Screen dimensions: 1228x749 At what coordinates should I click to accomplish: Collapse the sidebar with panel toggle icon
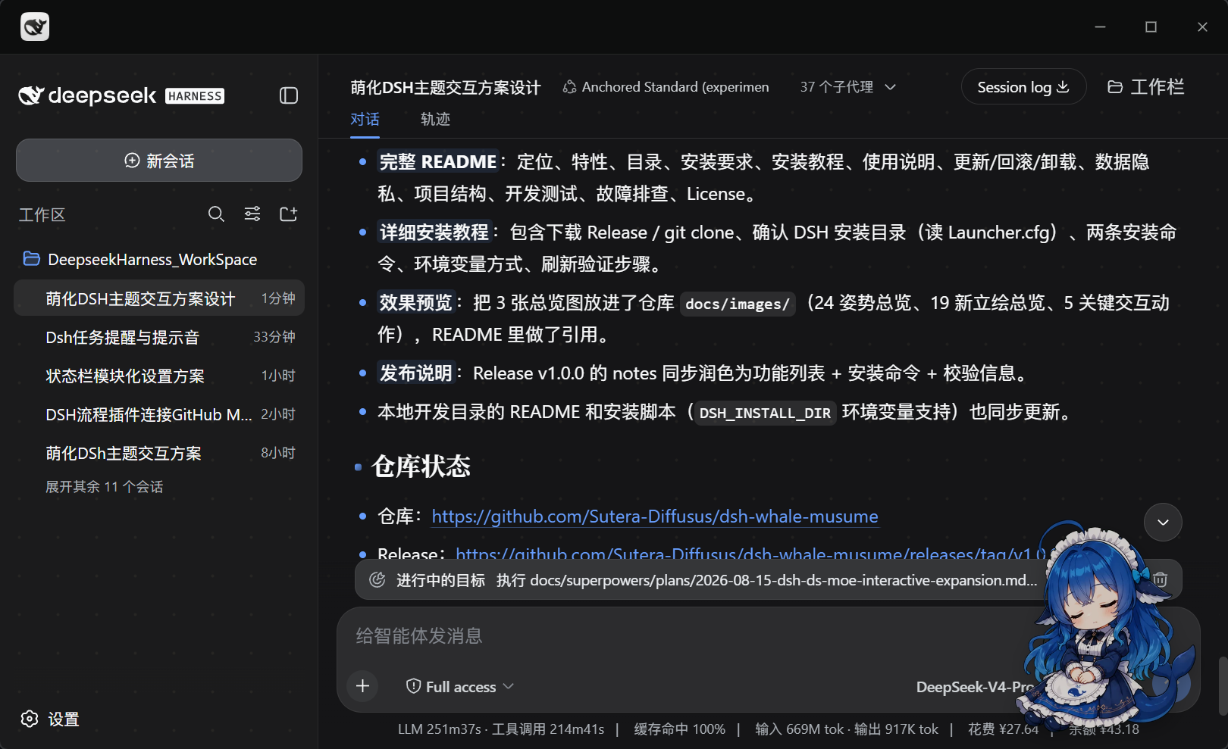point(288,95)
